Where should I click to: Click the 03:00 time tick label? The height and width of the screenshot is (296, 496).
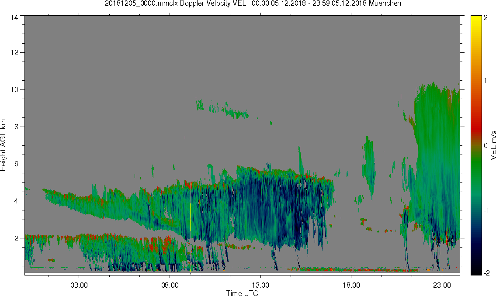click(x=79, y=285)
